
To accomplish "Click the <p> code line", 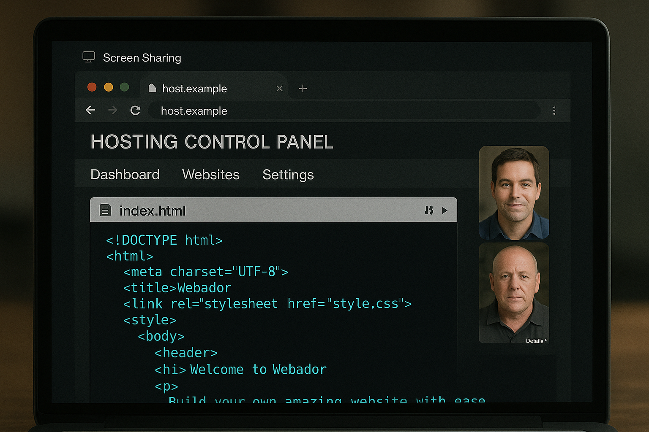I will [x=166, y=386].
